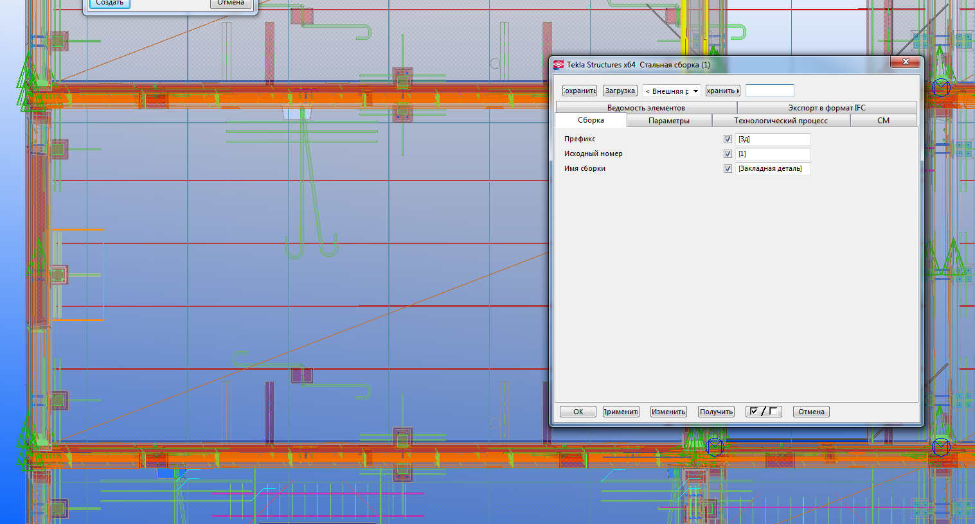Go to the СМ tab
The height and width of the screenshot is (524, 975).
coord(883,121)
